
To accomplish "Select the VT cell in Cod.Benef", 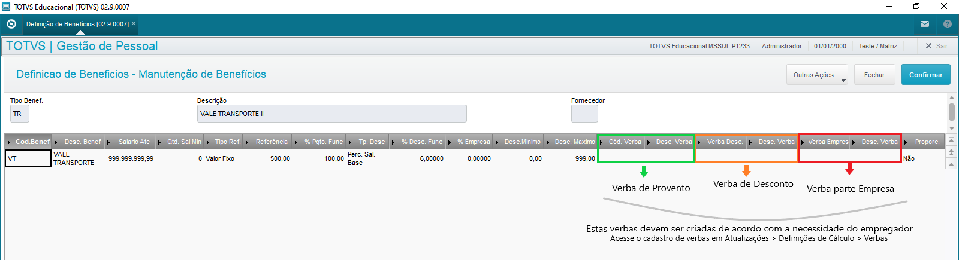I will (x=28, y=158).
